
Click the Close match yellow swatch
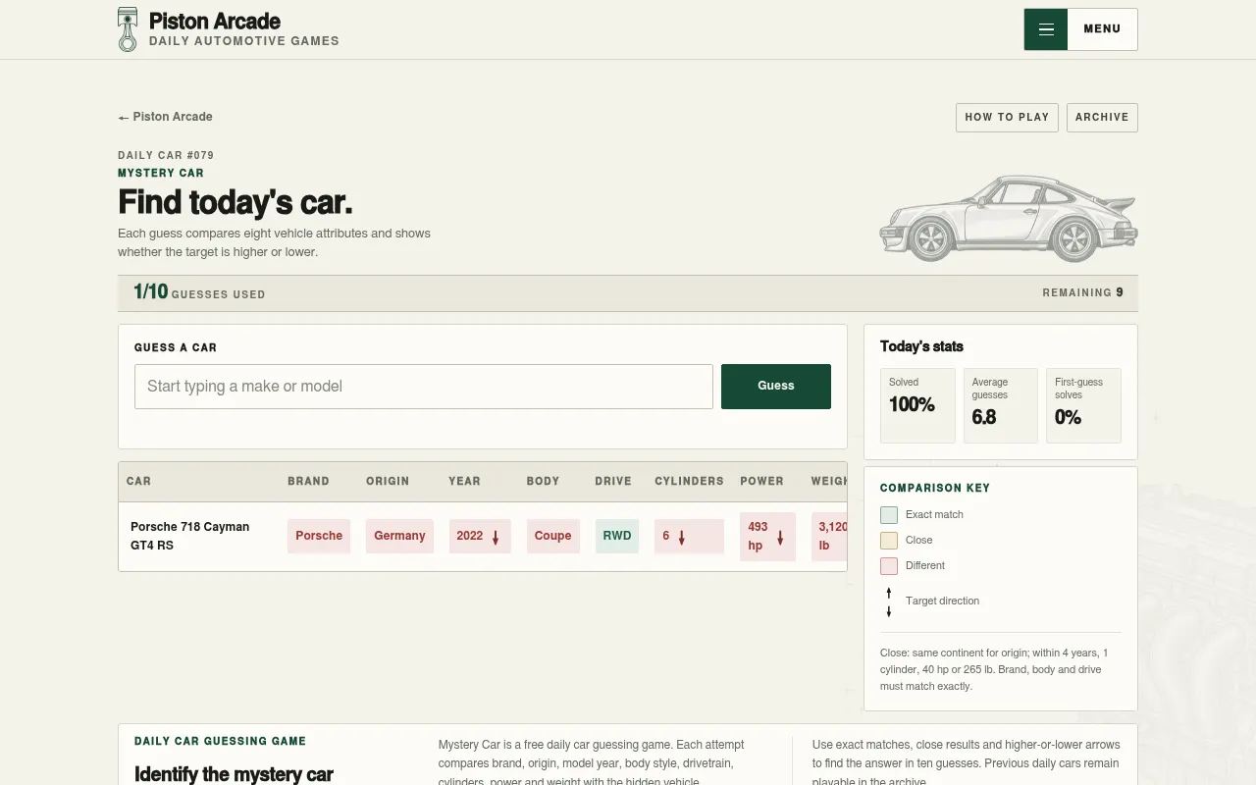(889, 541)
